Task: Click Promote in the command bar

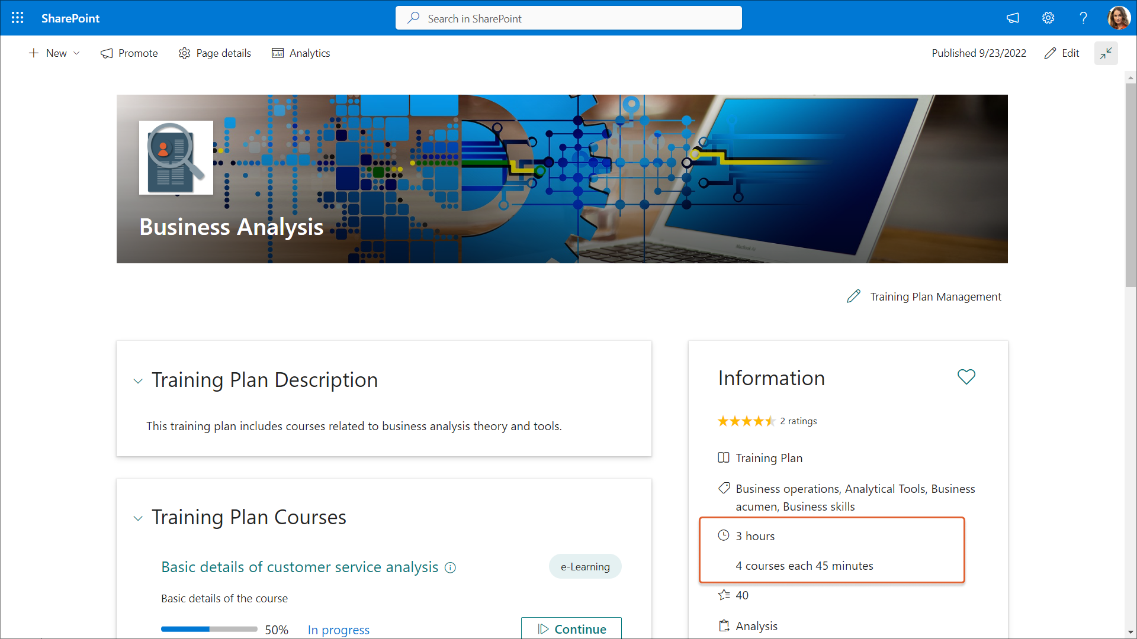Action: point(129,53)
